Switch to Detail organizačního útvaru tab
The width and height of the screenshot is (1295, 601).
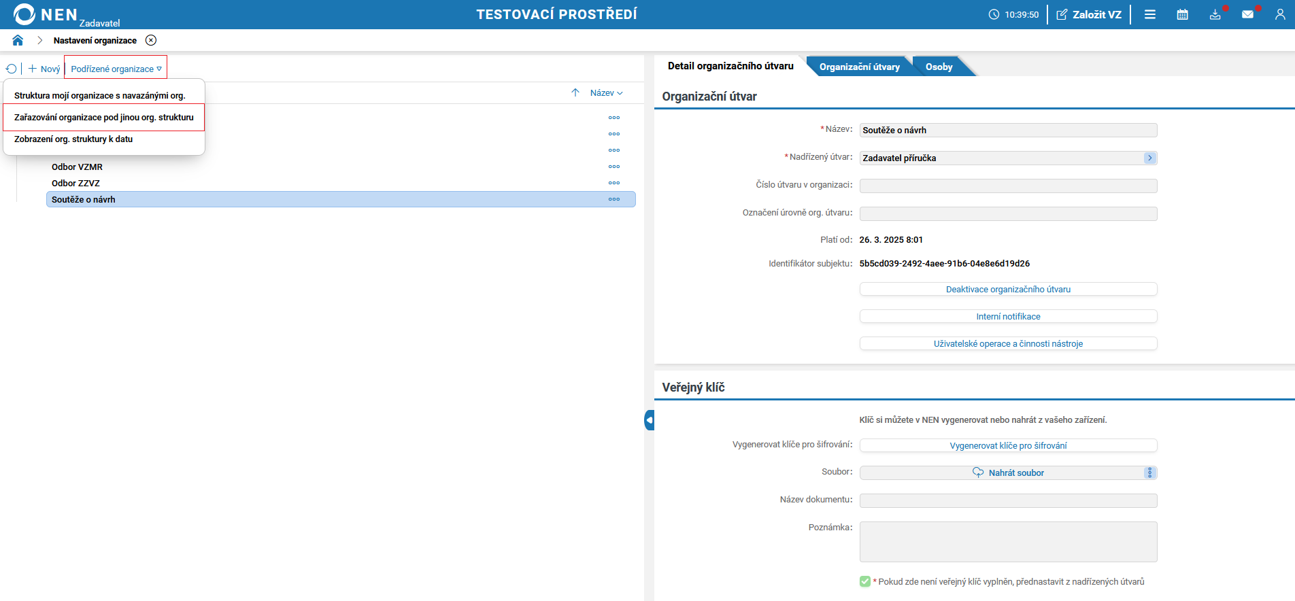730,66
